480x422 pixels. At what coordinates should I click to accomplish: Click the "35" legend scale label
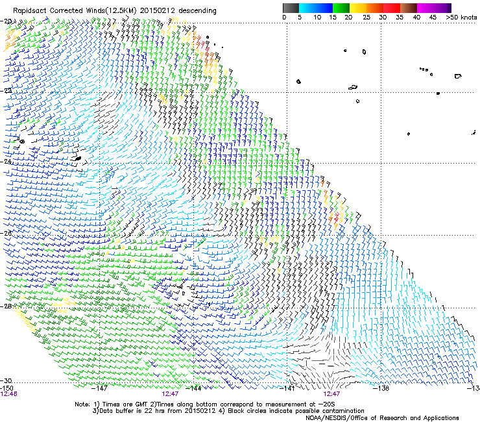point(400,18)
